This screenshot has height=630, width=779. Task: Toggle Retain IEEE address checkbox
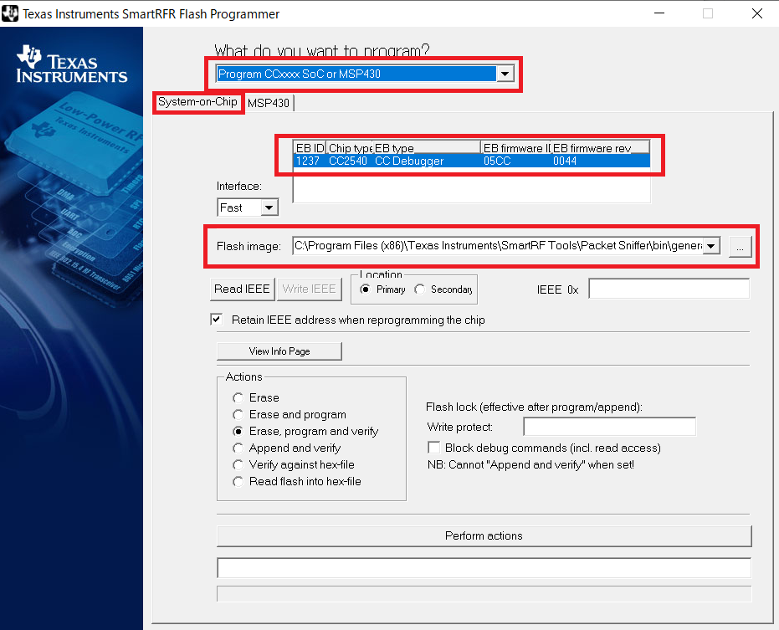coord(217,320)
